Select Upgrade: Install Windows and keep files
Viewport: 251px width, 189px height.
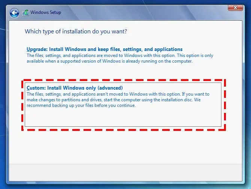click(105, 49)
